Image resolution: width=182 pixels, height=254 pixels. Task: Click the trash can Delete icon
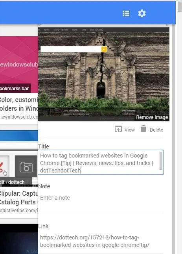[143, 129]
